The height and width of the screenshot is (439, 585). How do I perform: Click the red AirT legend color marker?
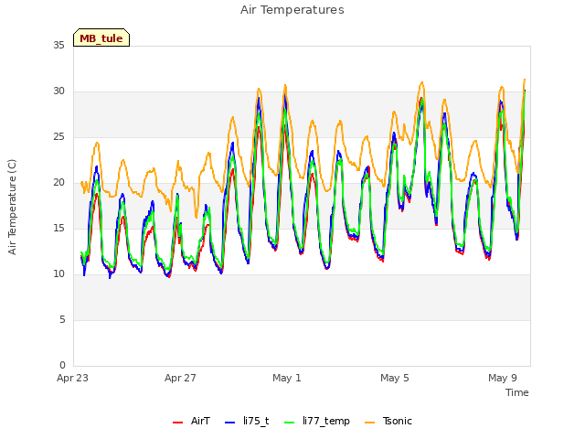[177, 423]
